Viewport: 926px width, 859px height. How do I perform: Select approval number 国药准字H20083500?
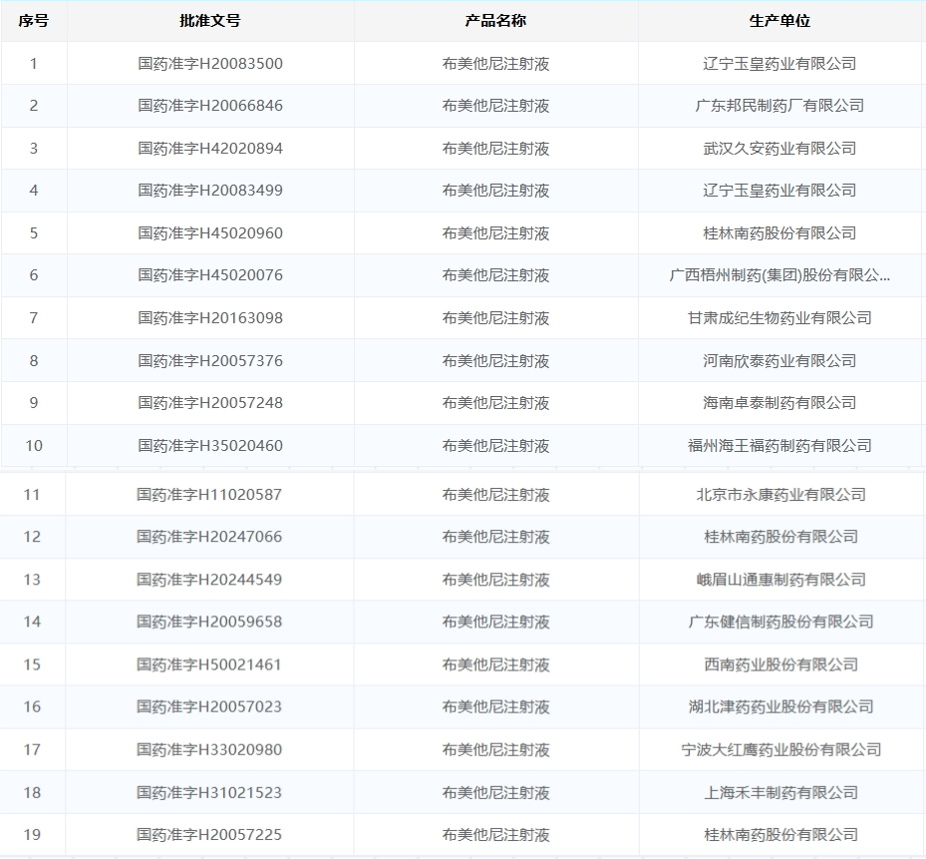pyautogui.click(x=210, y=63)
